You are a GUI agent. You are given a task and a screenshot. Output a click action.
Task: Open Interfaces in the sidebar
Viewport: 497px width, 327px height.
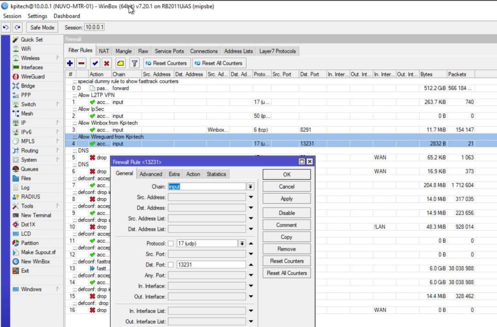[31, 67]
